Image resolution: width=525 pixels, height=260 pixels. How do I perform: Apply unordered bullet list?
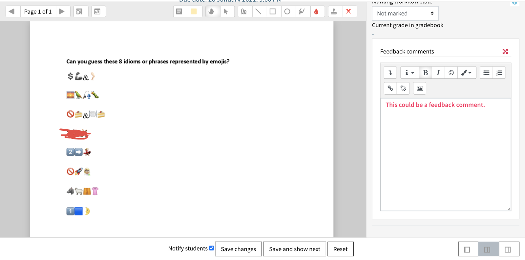[x=486, y=73]
